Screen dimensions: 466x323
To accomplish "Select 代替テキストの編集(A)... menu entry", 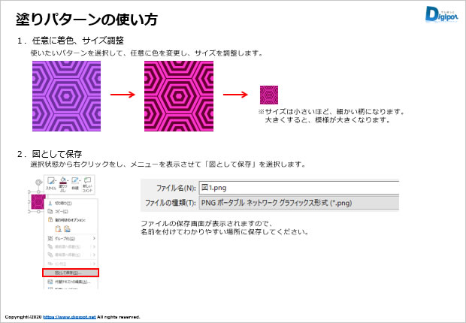I will (71, 282).
